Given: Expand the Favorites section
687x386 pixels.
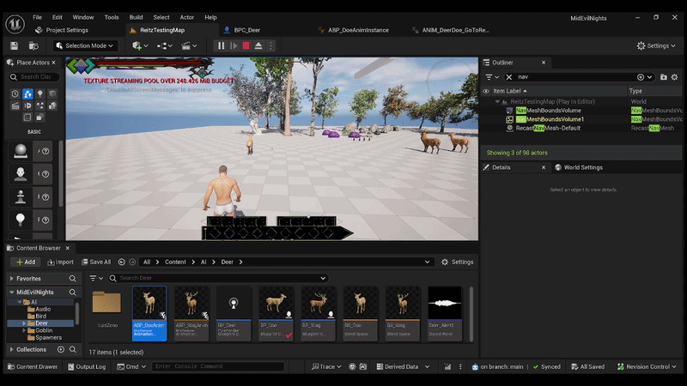Looking at the screenshot, I should click(11, 278).
